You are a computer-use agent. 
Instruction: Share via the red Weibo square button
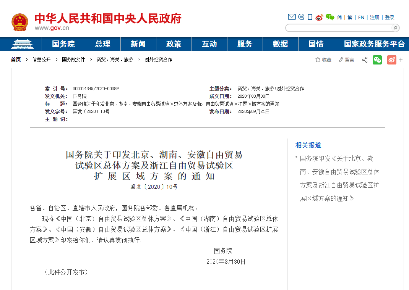391,60
